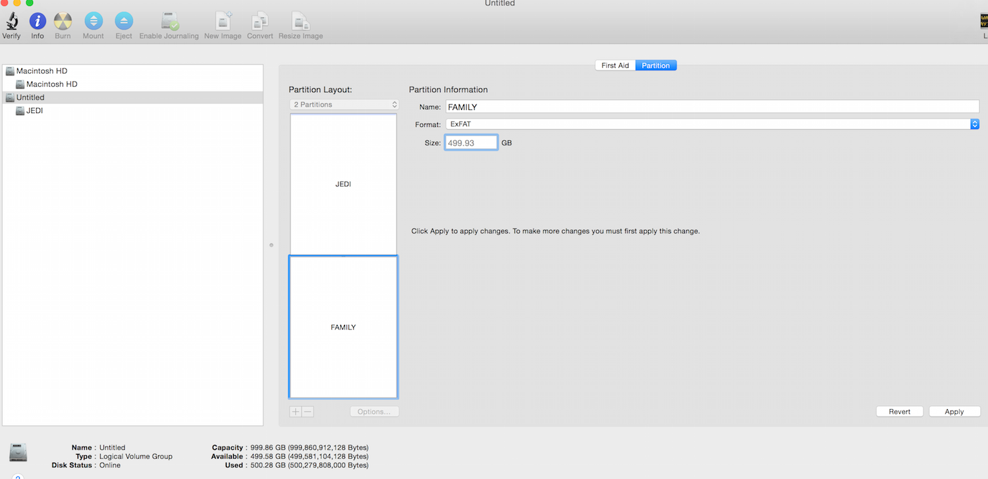Switch to the Partition tab
Screen dimensions: 988x479
pyautogui.click(x=656, y=66)
